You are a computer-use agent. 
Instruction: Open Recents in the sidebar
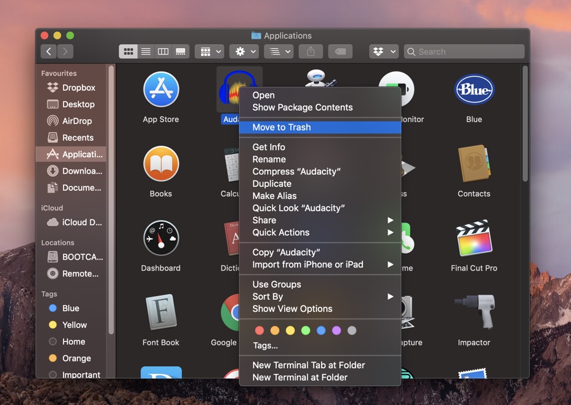(x=70, y=138)
